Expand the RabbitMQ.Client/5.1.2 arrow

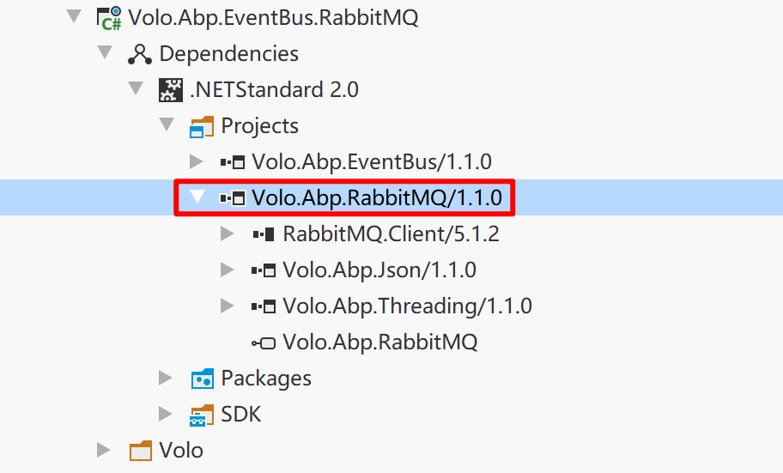click(227, 233)
